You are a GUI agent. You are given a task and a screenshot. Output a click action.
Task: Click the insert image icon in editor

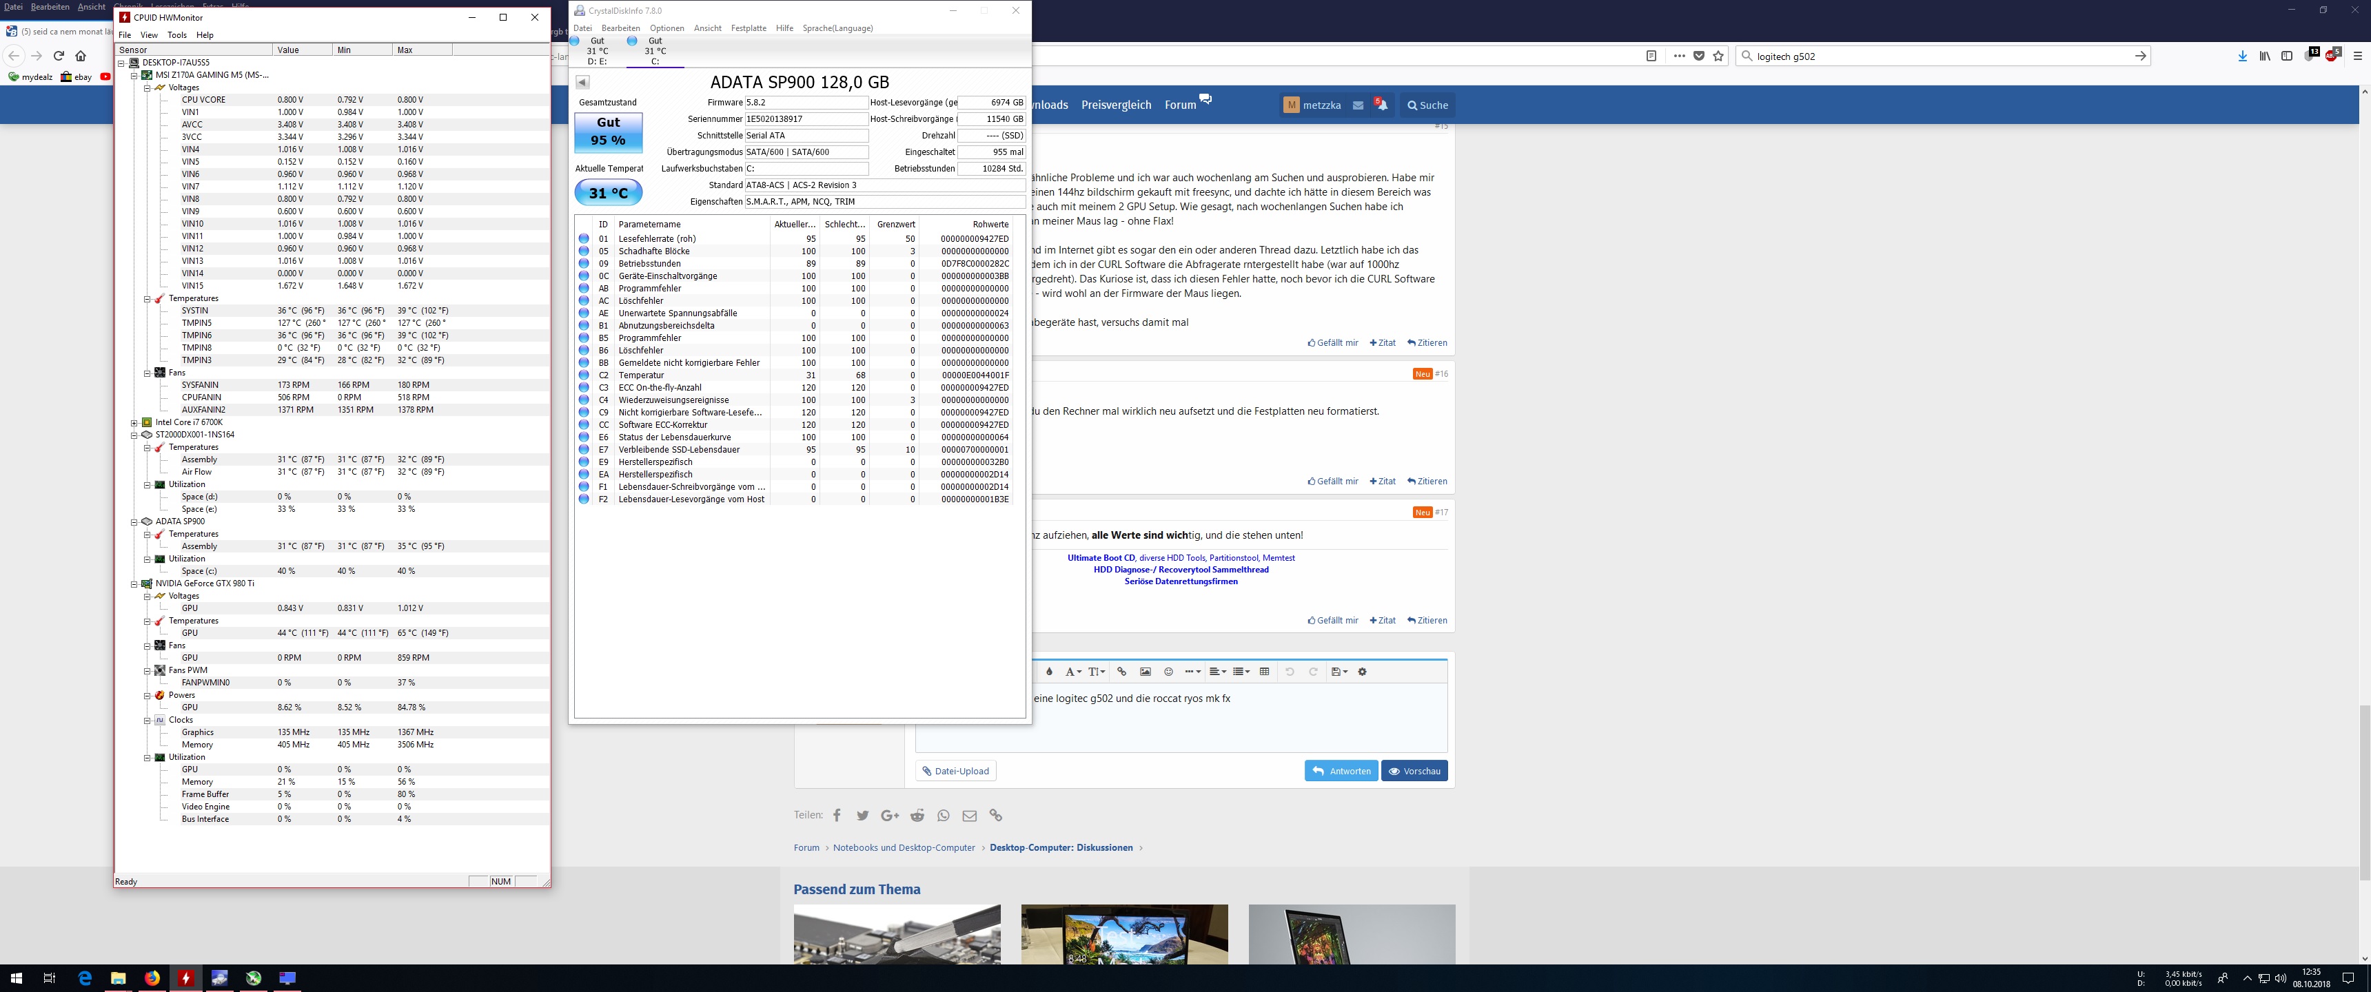1145,672
